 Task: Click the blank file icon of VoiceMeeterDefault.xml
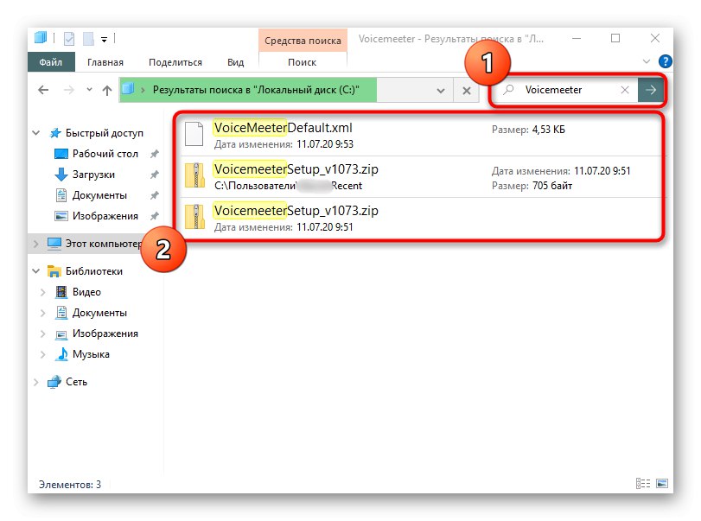pyautogui.click(x=194, y=134)
